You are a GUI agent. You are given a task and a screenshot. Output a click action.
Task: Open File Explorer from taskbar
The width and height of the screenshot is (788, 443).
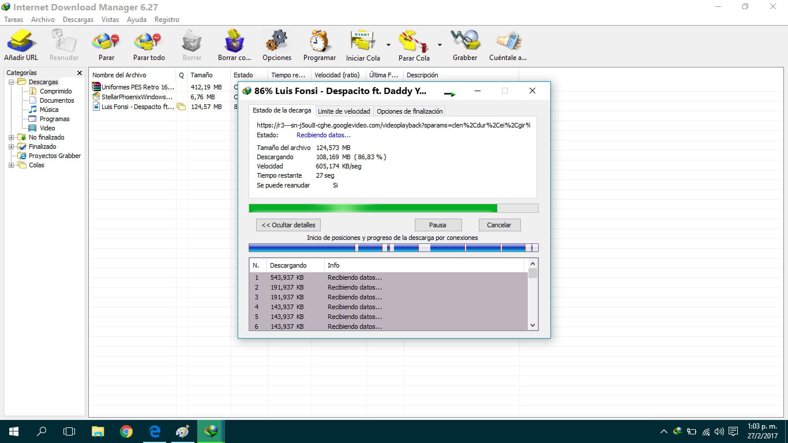(98, 431)
